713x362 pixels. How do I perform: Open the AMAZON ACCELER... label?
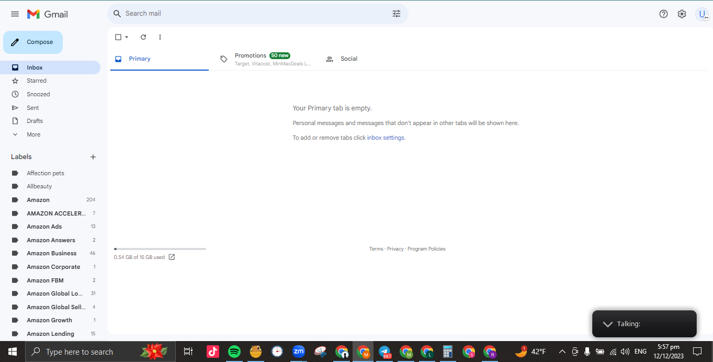50,213
